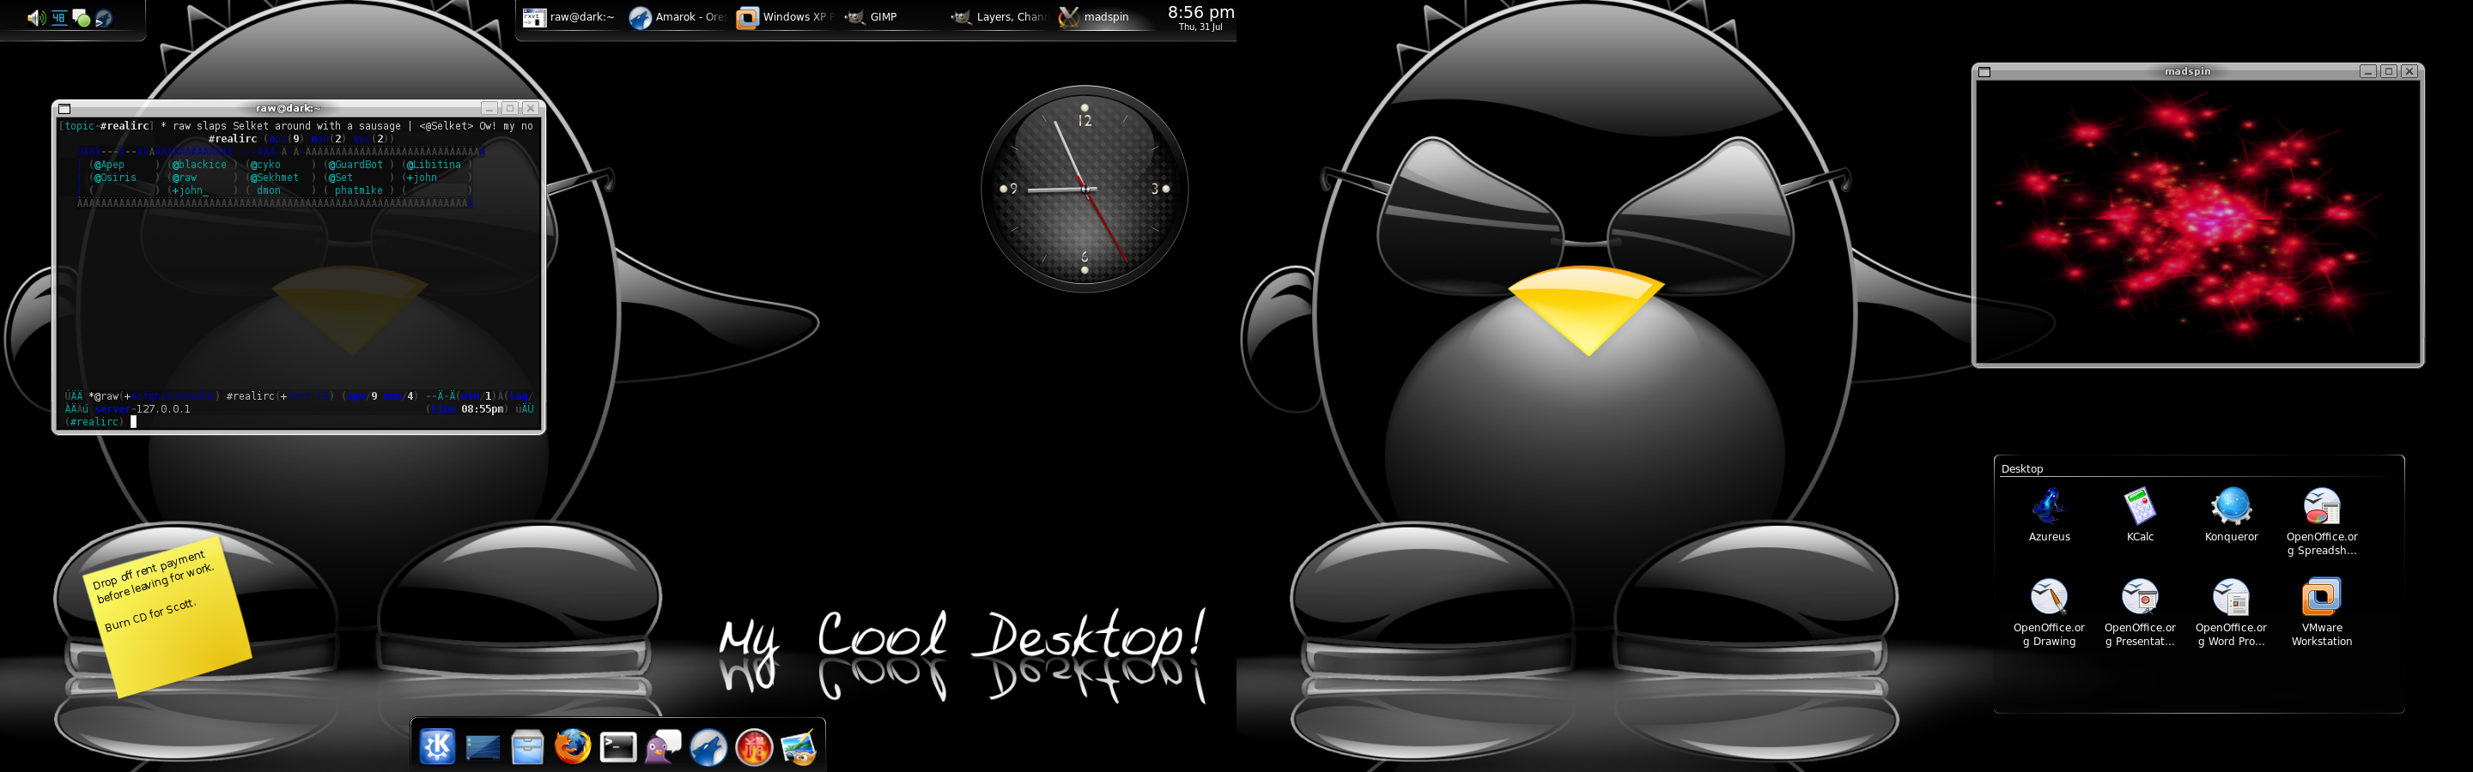Minimize the raw@dark terminal window

(x=489, y=108)
